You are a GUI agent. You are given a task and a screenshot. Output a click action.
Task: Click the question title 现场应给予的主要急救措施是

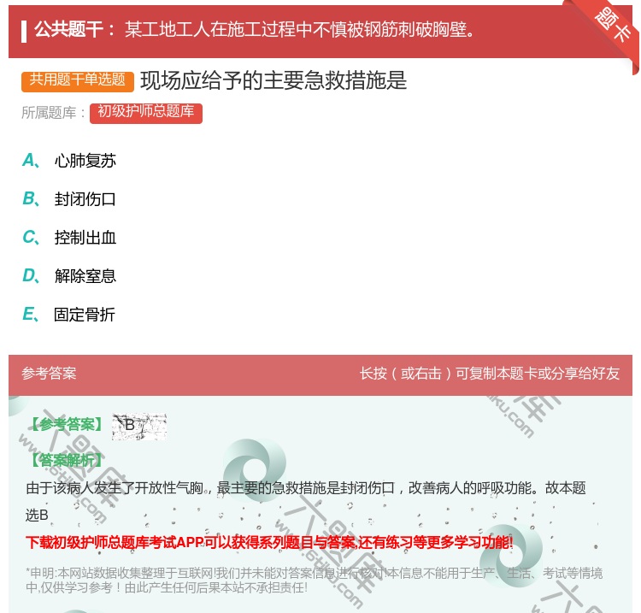pos(273,80)
